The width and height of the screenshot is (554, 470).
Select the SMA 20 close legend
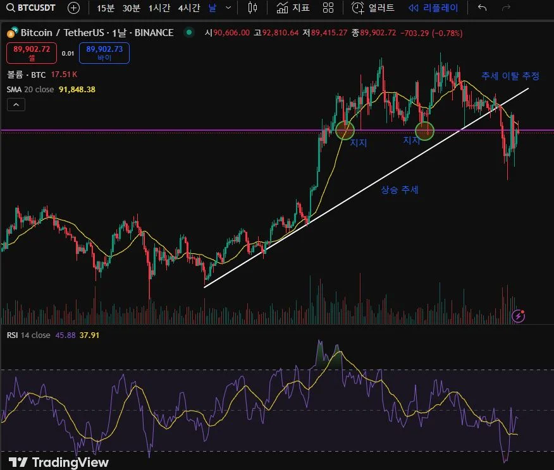tap(30, 89)
